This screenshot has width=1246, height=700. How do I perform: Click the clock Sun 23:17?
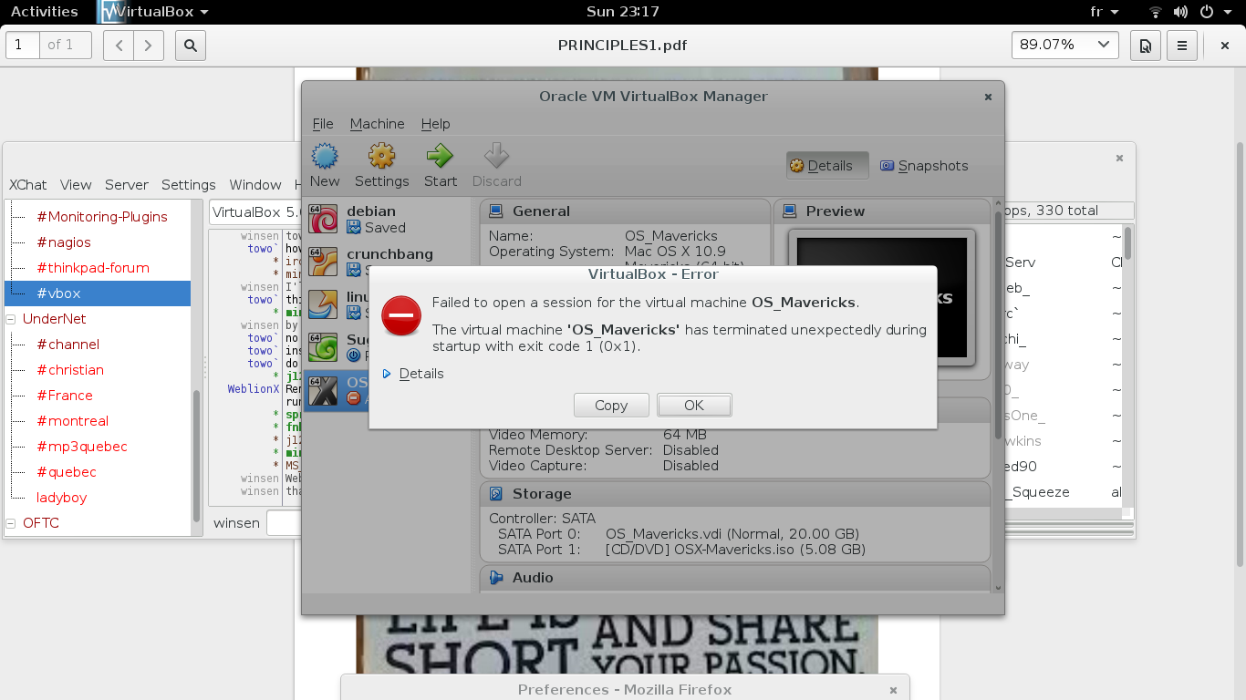click(622, 12)
